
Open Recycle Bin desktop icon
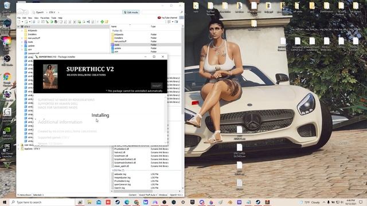click(7, 7)
